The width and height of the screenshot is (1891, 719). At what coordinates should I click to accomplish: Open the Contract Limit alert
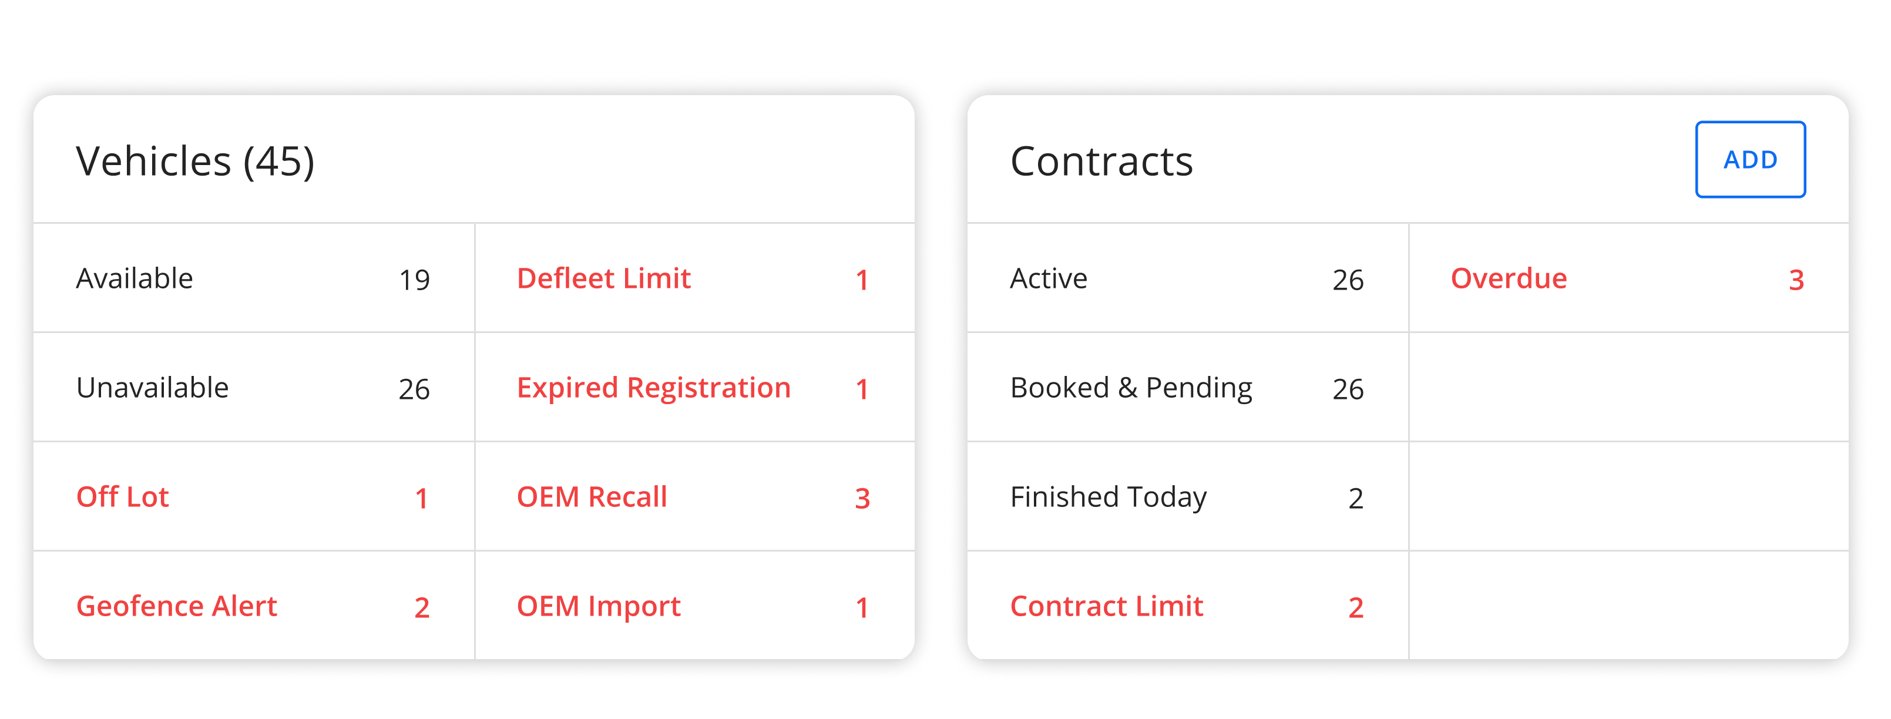pos(1188,605)
